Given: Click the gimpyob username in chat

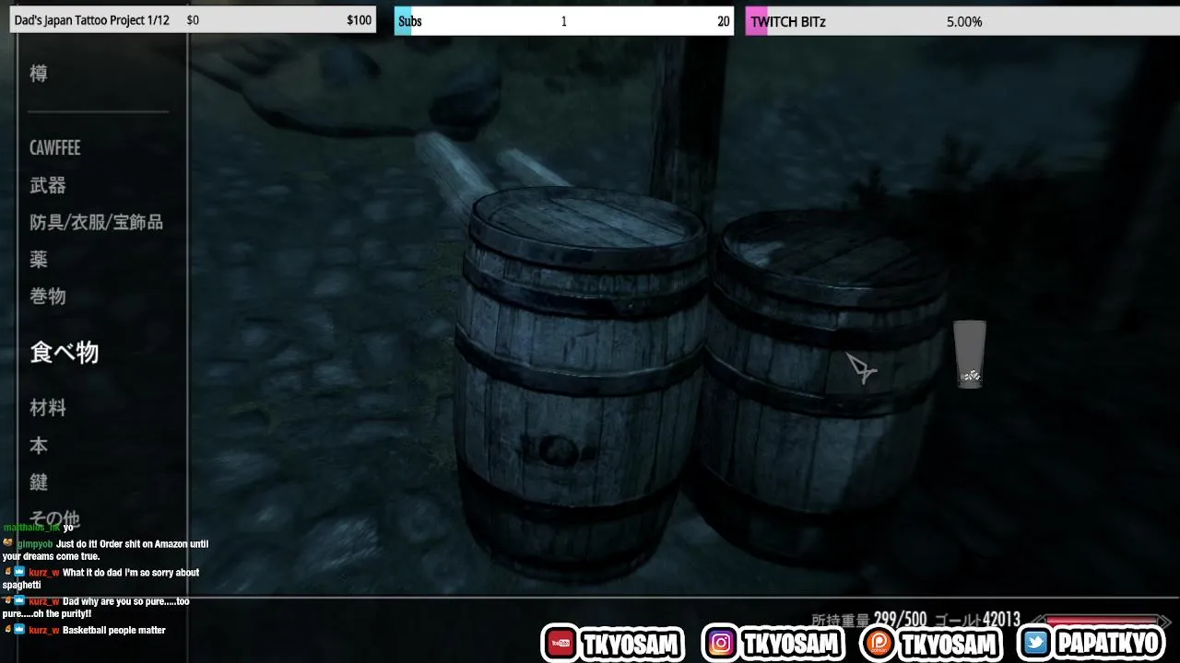Looking at the screenshot, I should coord(35,543).
